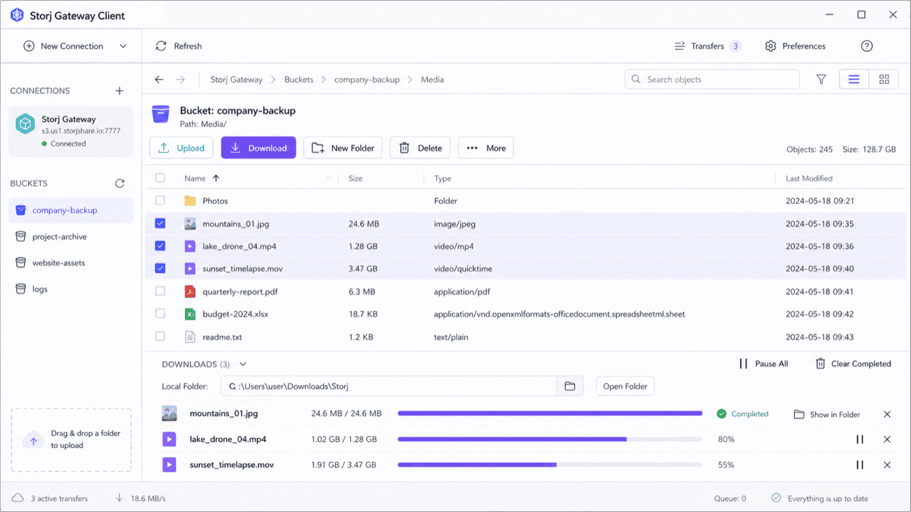Switch to list view

854,80
